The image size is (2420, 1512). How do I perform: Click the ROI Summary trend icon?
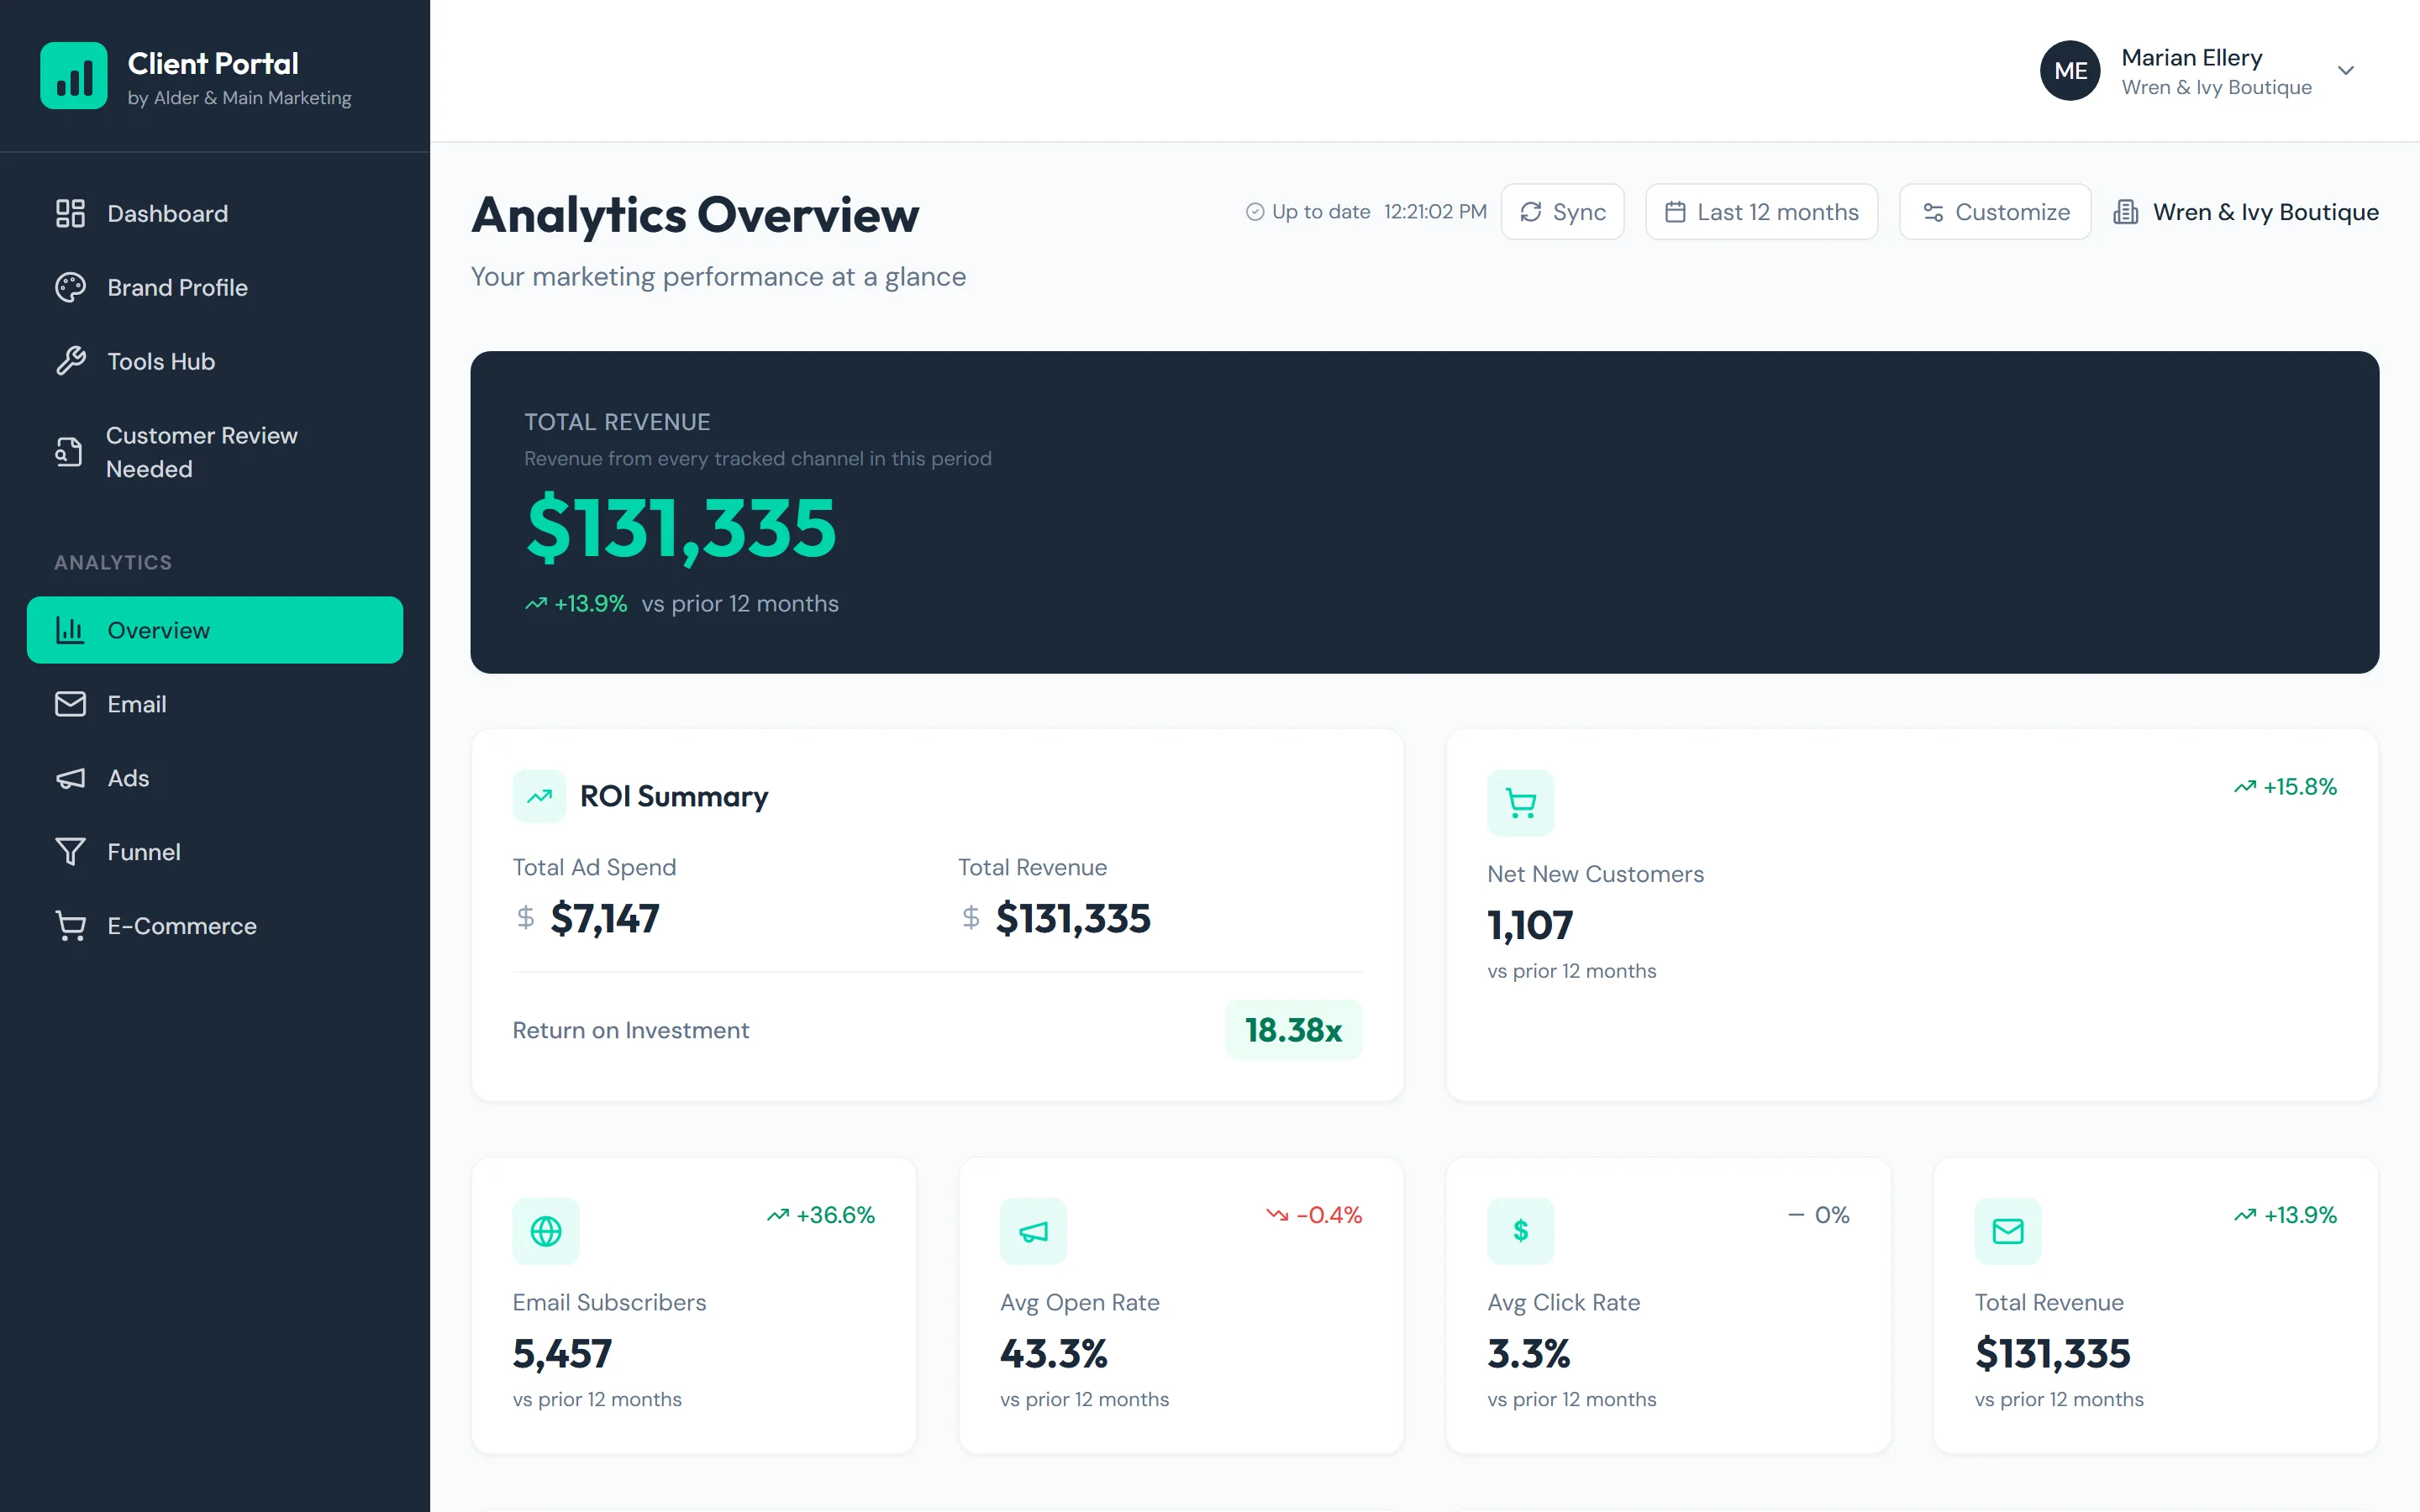[x=539, y=796]
